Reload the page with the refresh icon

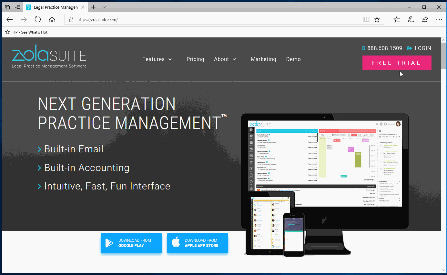click(x=38, y=19)
